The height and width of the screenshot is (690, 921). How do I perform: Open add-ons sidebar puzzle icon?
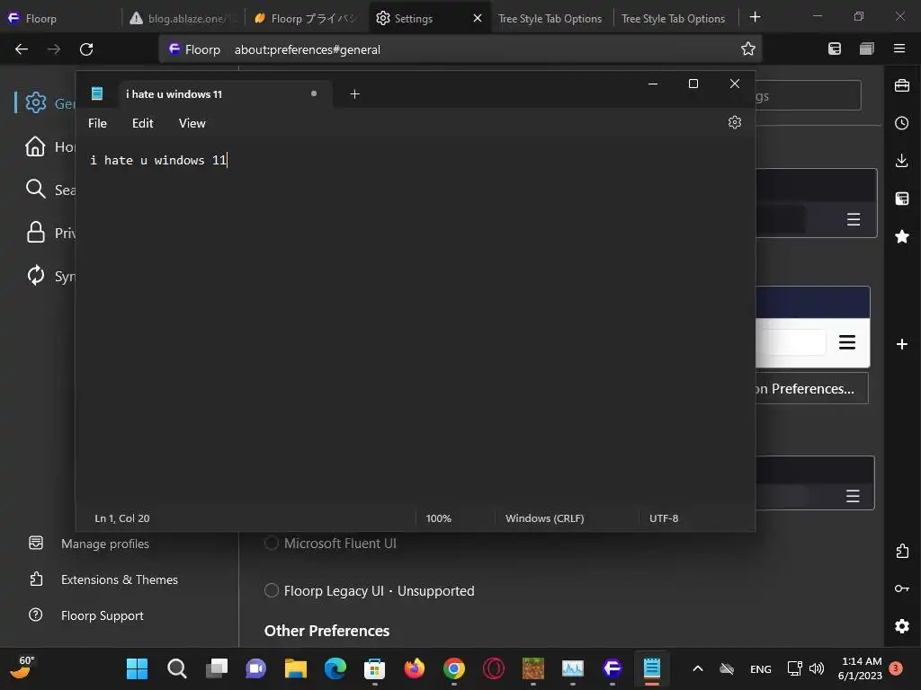click(901, 551)
